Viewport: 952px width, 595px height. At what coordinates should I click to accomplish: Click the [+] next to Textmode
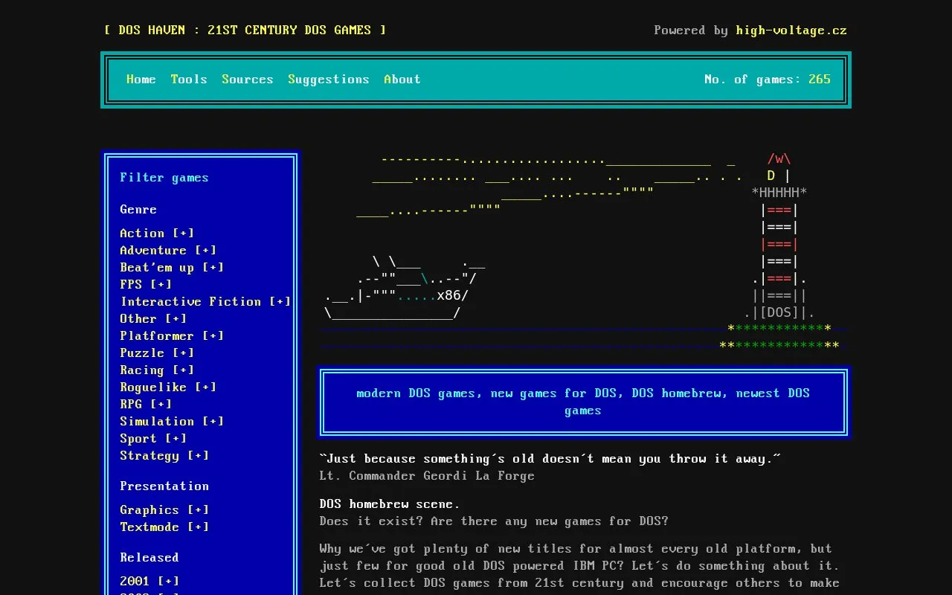point(198,527)
